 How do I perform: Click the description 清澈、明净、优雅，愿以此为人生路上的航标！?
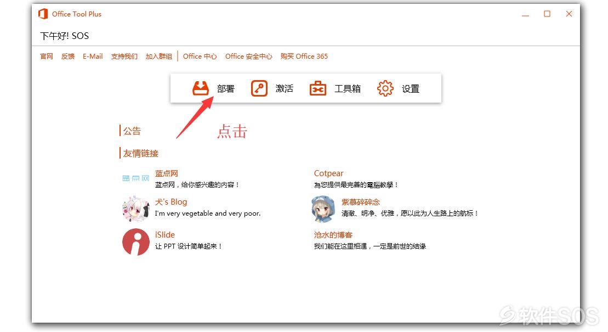pos(410,213)
